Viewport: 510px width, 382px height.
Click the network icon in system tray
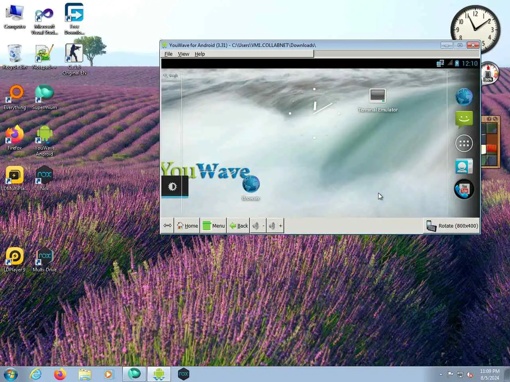460,374
